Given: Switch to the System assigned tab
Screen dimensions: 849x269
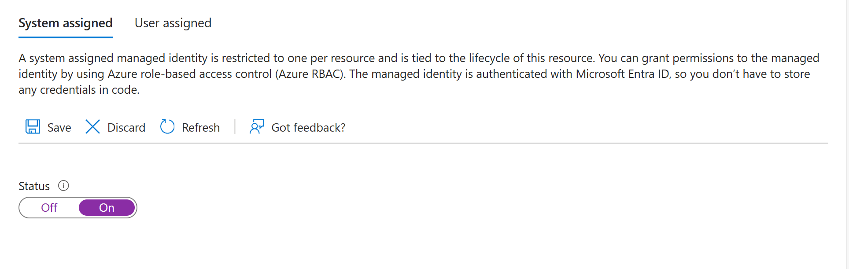Looking at the screenshot, I should point(66,23).
